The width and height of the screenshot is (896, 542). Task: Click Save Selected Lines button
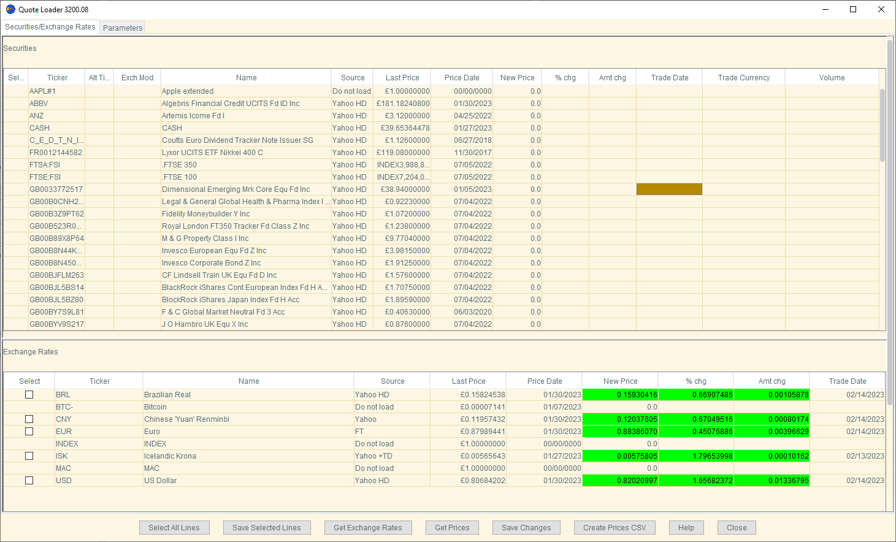point(267,528)
